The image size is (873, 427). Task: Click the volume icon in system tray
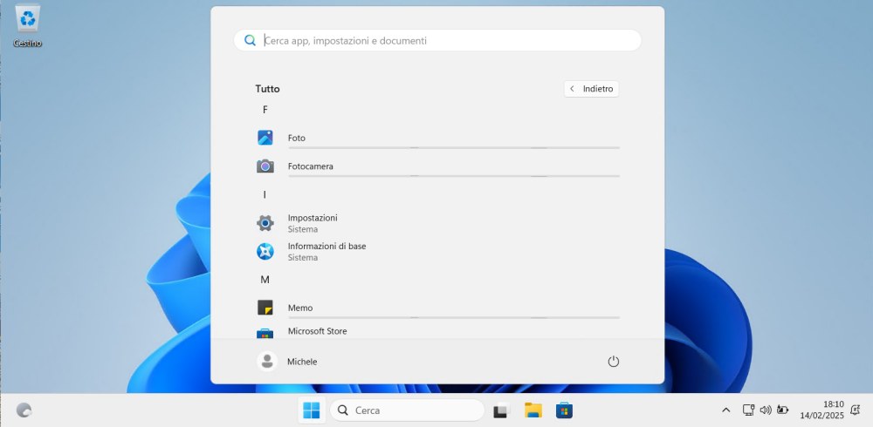766,410
